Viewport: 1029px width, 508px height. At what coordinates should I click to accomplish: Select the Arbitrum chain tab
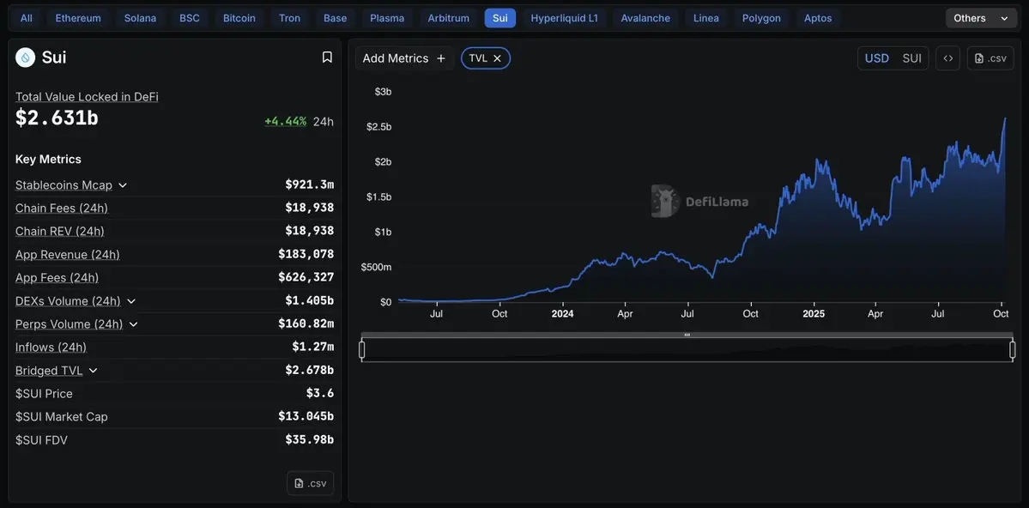click(x=449, y=18)
